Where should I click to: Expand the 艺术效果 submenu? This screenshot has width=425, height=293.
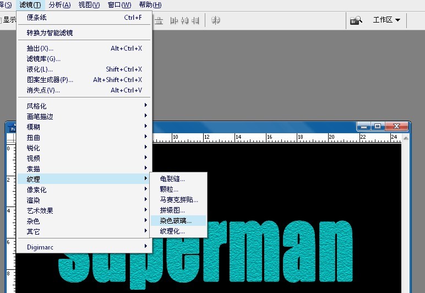coord(84,210)
